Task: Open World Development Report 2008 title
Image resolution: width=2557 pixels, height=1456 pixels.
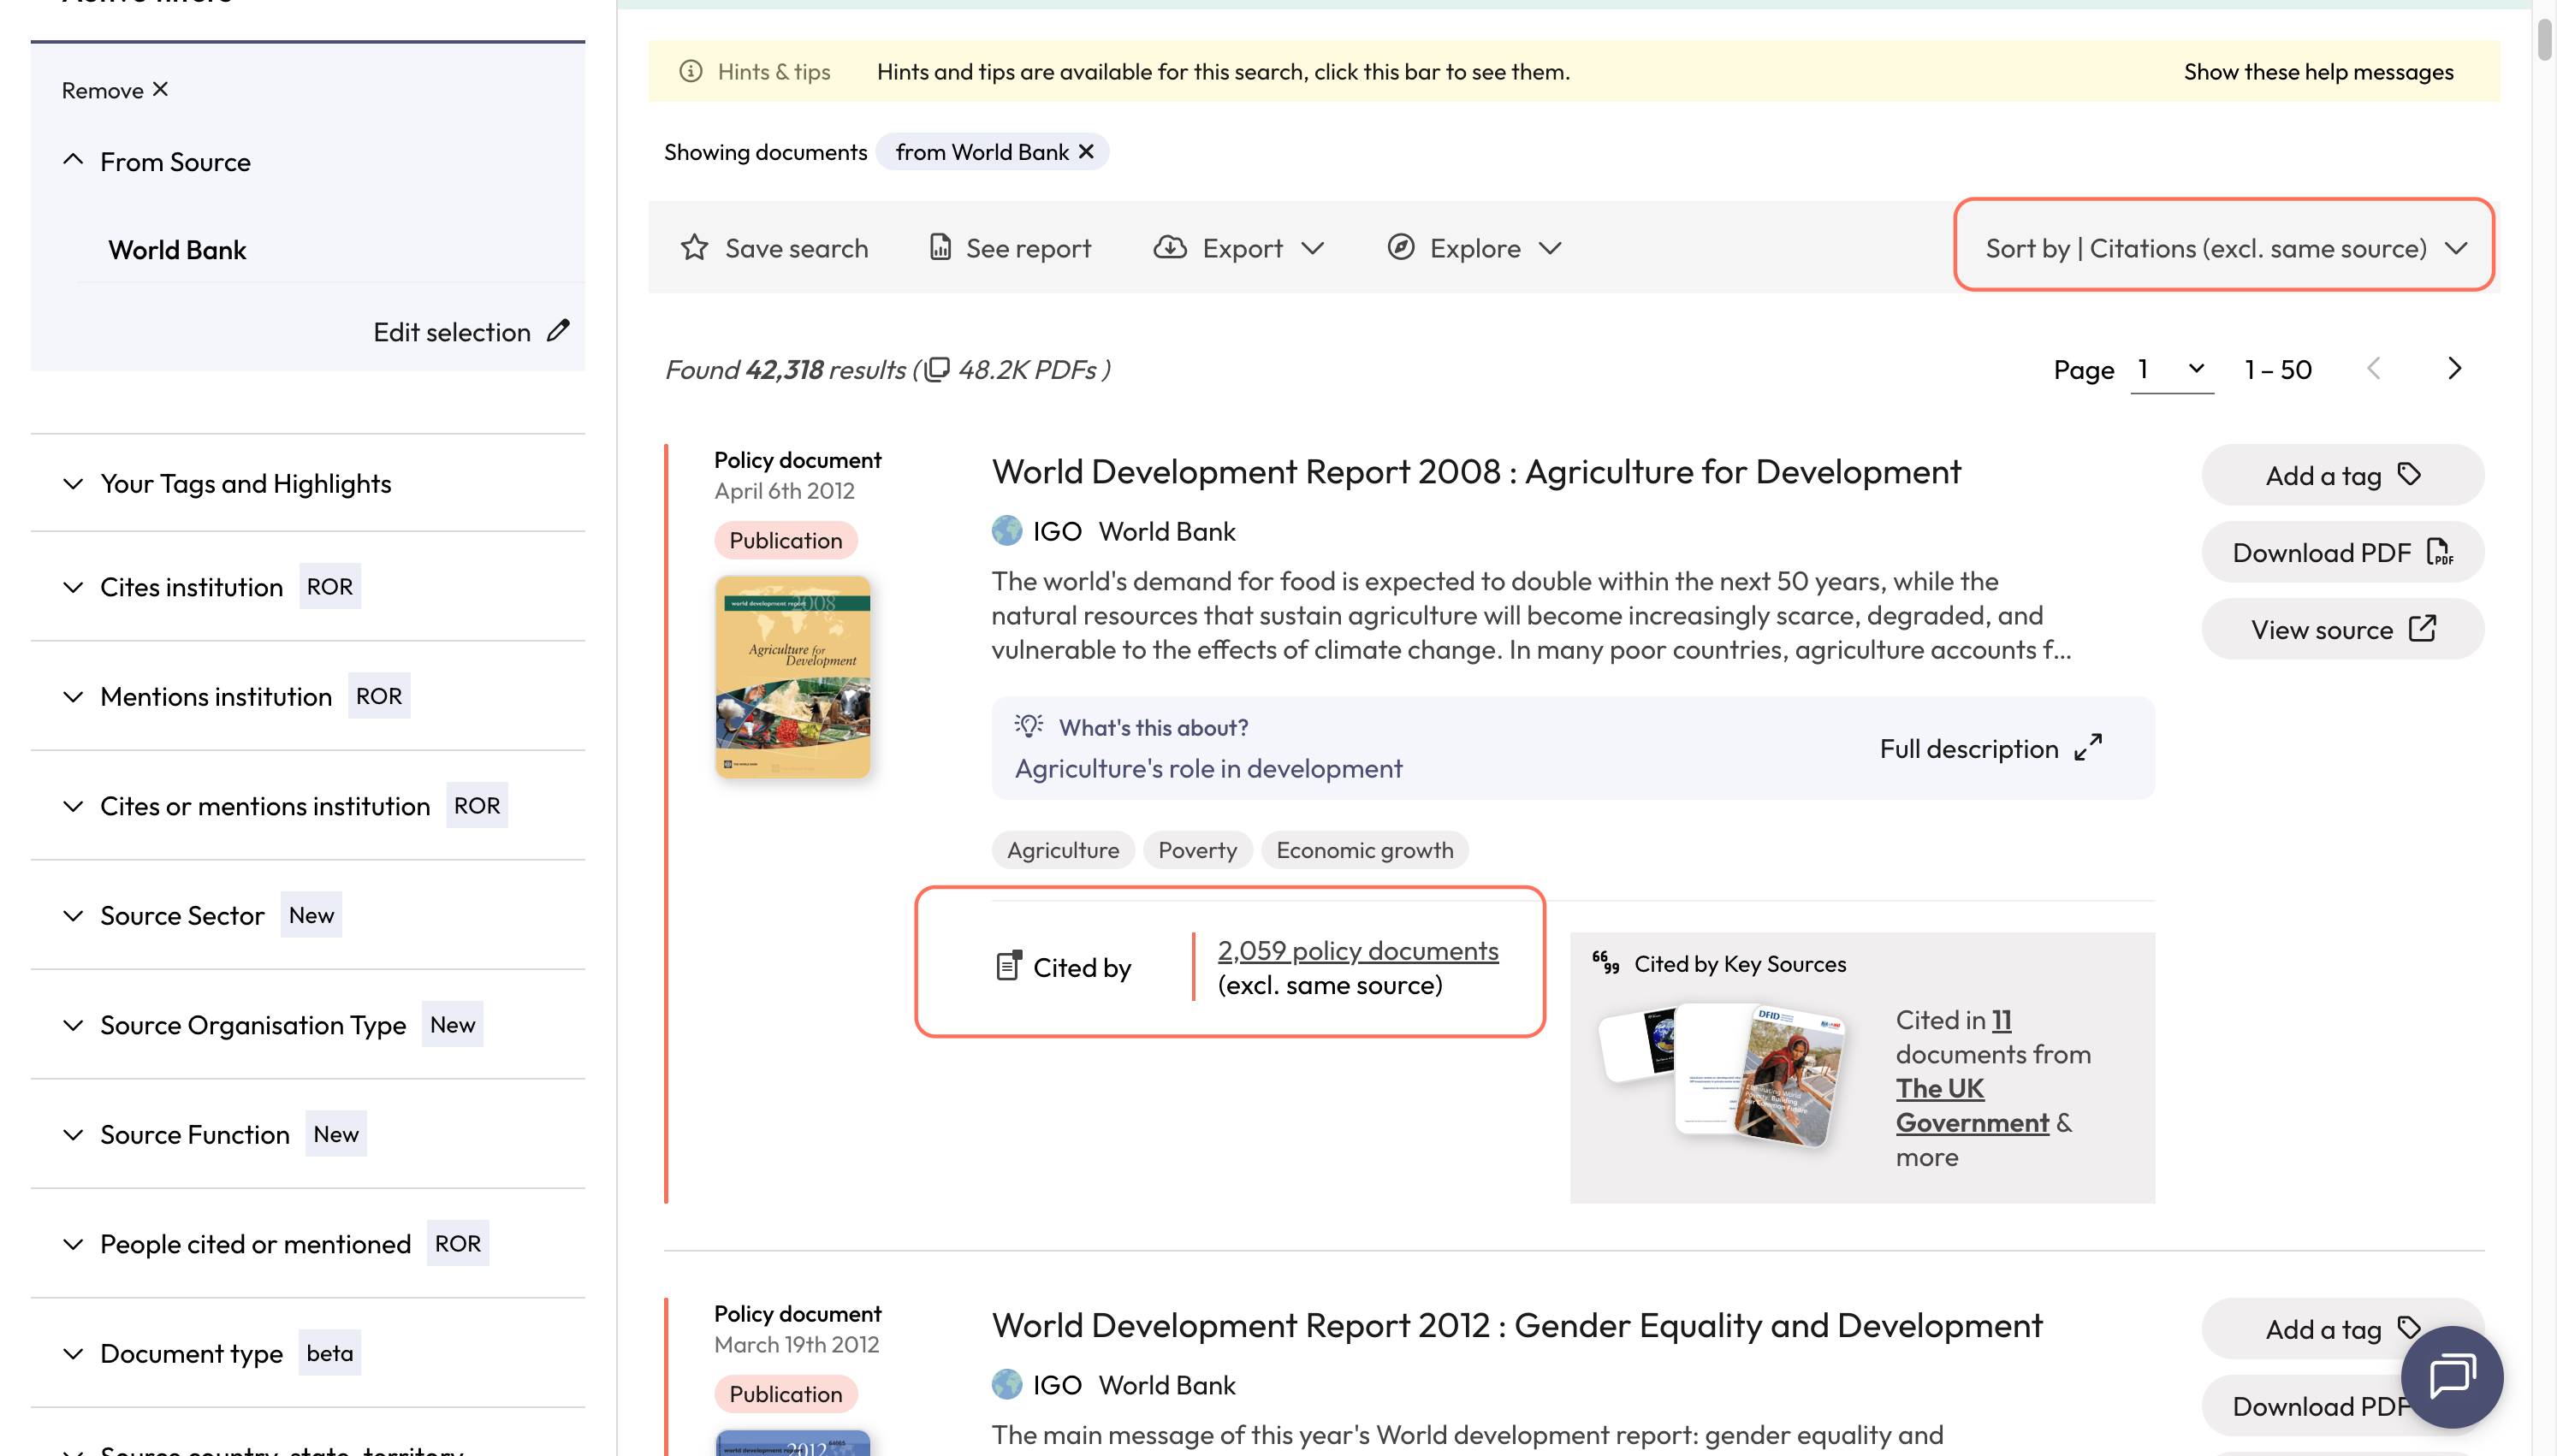Action: pos(1476,471)
